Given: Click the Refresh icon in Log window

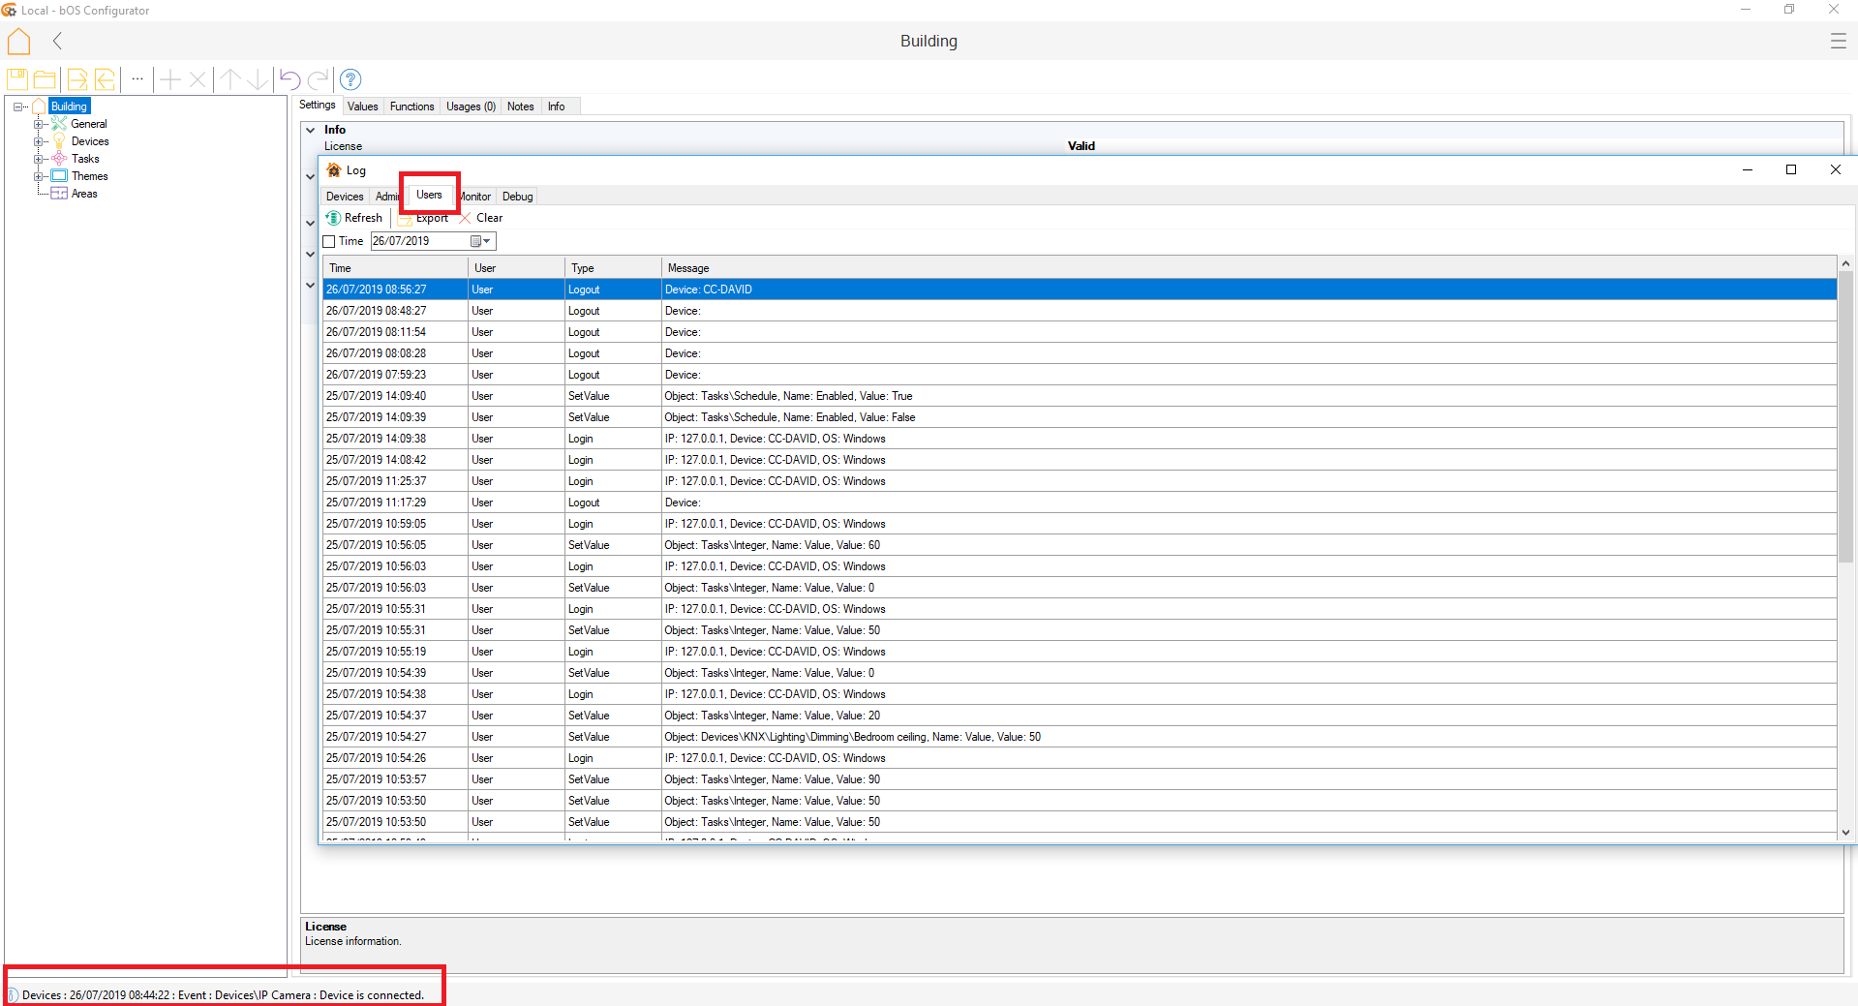Looking at the screenshot, I should [x=334, y=218].
